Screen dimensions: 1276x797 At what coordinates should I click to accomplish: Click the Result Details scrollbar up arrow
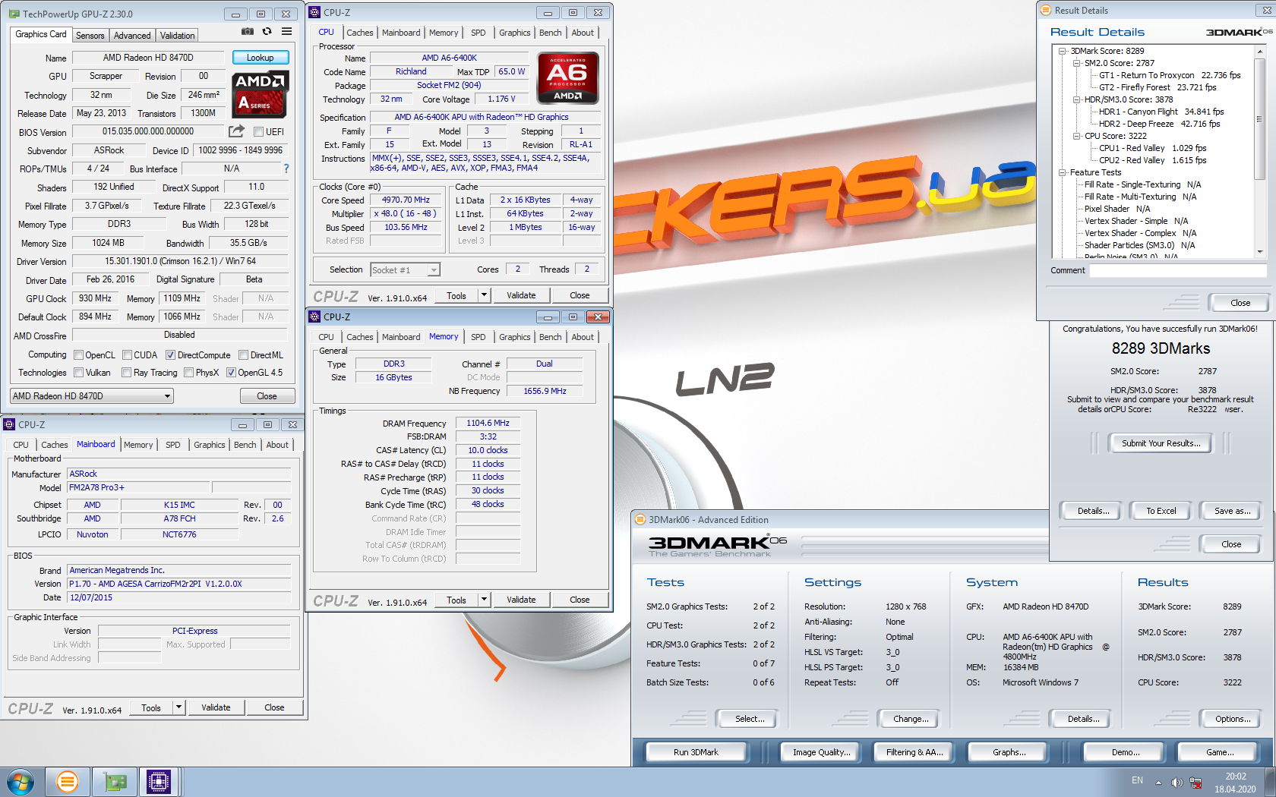pyautogui.click(x=1259, y=51)
